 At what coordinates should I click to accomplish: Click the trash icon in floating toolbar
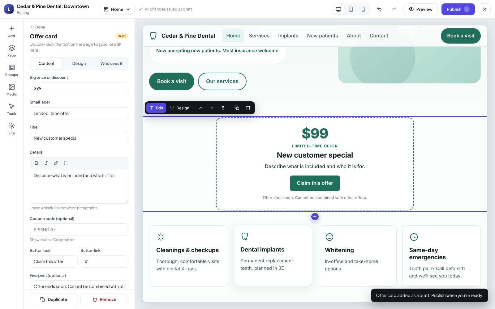click(248, 108)
